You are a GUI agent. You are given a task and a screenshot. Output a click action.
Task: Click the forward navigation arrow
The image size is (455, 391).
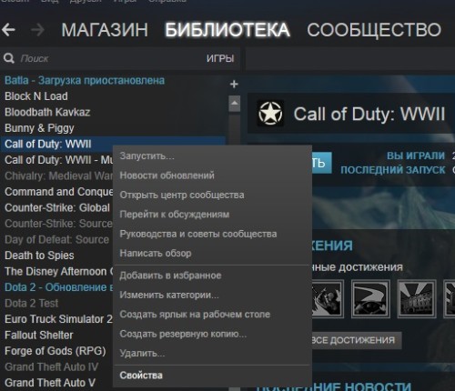pyautogui.click(x=37, y=30)
